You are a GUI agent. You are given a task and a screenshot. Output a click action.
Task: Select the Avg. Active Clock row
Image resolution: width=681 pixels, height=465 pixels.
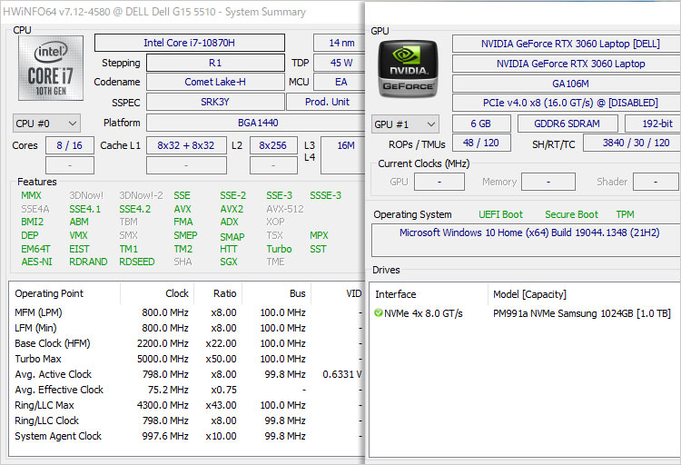[188, 374]
